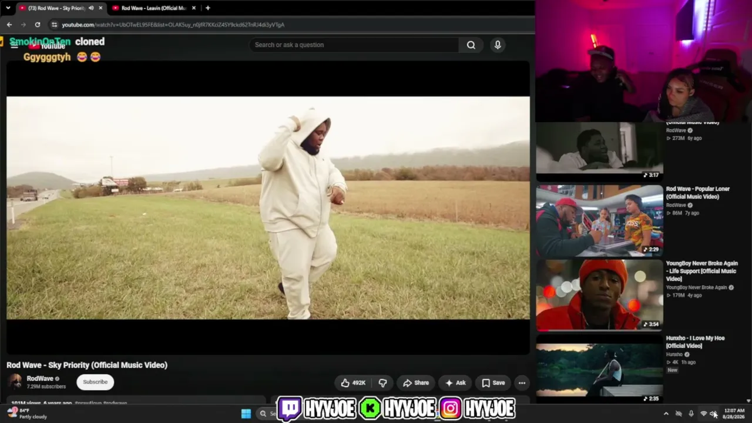752x423 pixels.
Task: Open the Life Support video thumbnail
Action: click(x=599, y=295)
